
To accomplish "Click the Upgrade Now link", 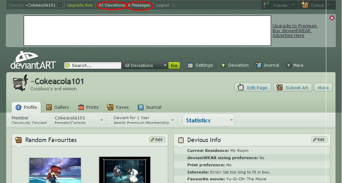I will 80,5.
